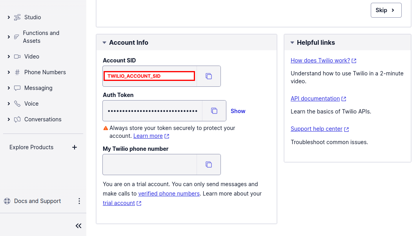Open Voice in the sidebar
This screenshot has height=236, width=419.
point(31,104)
